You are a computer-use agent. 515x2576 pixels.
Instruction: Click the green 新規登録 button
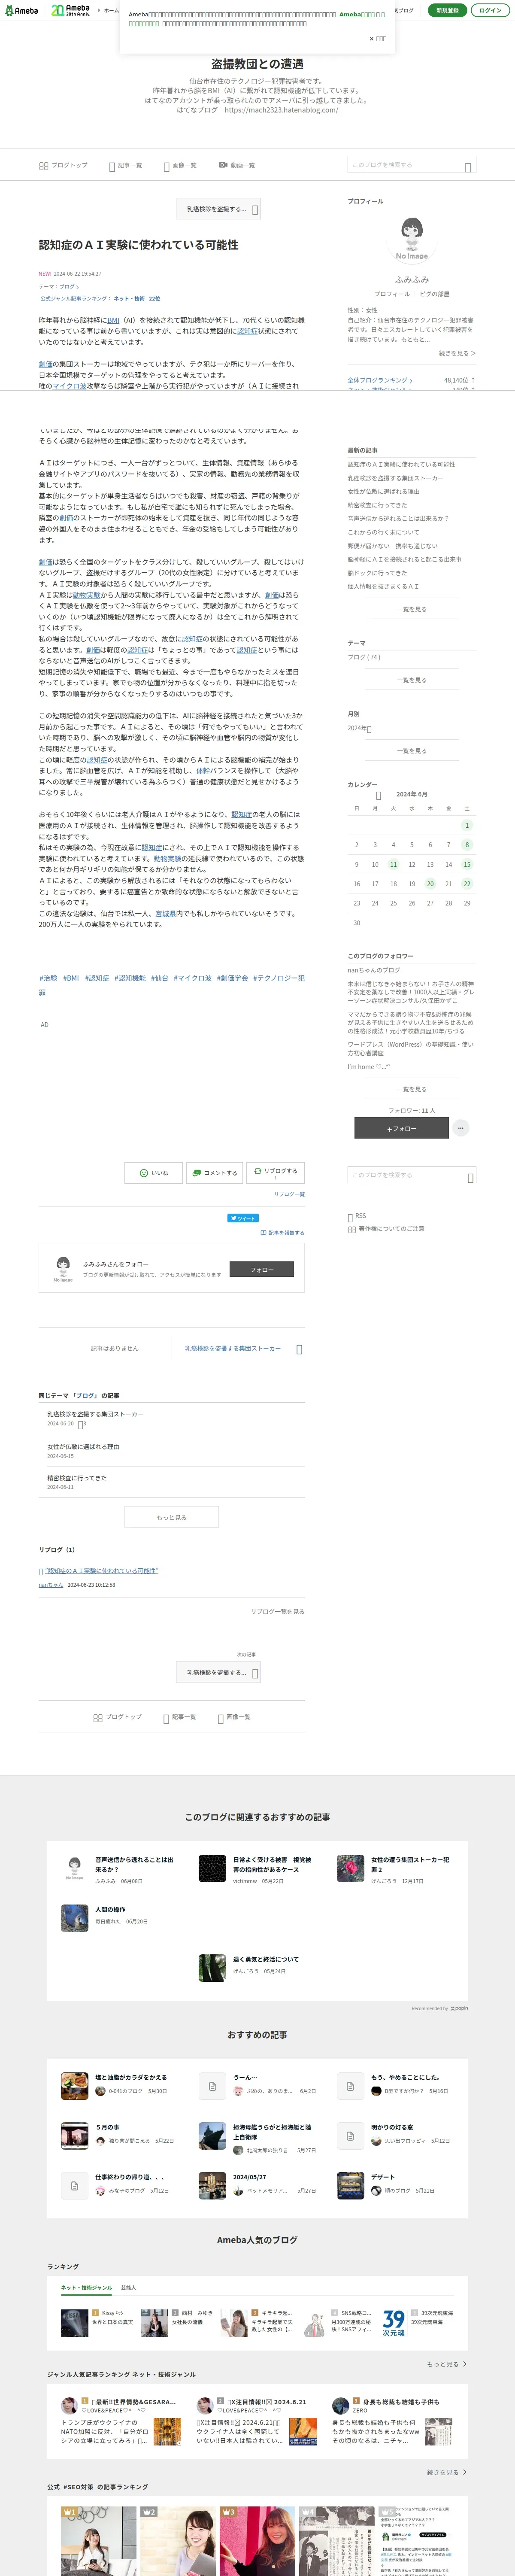pos(447,10)
